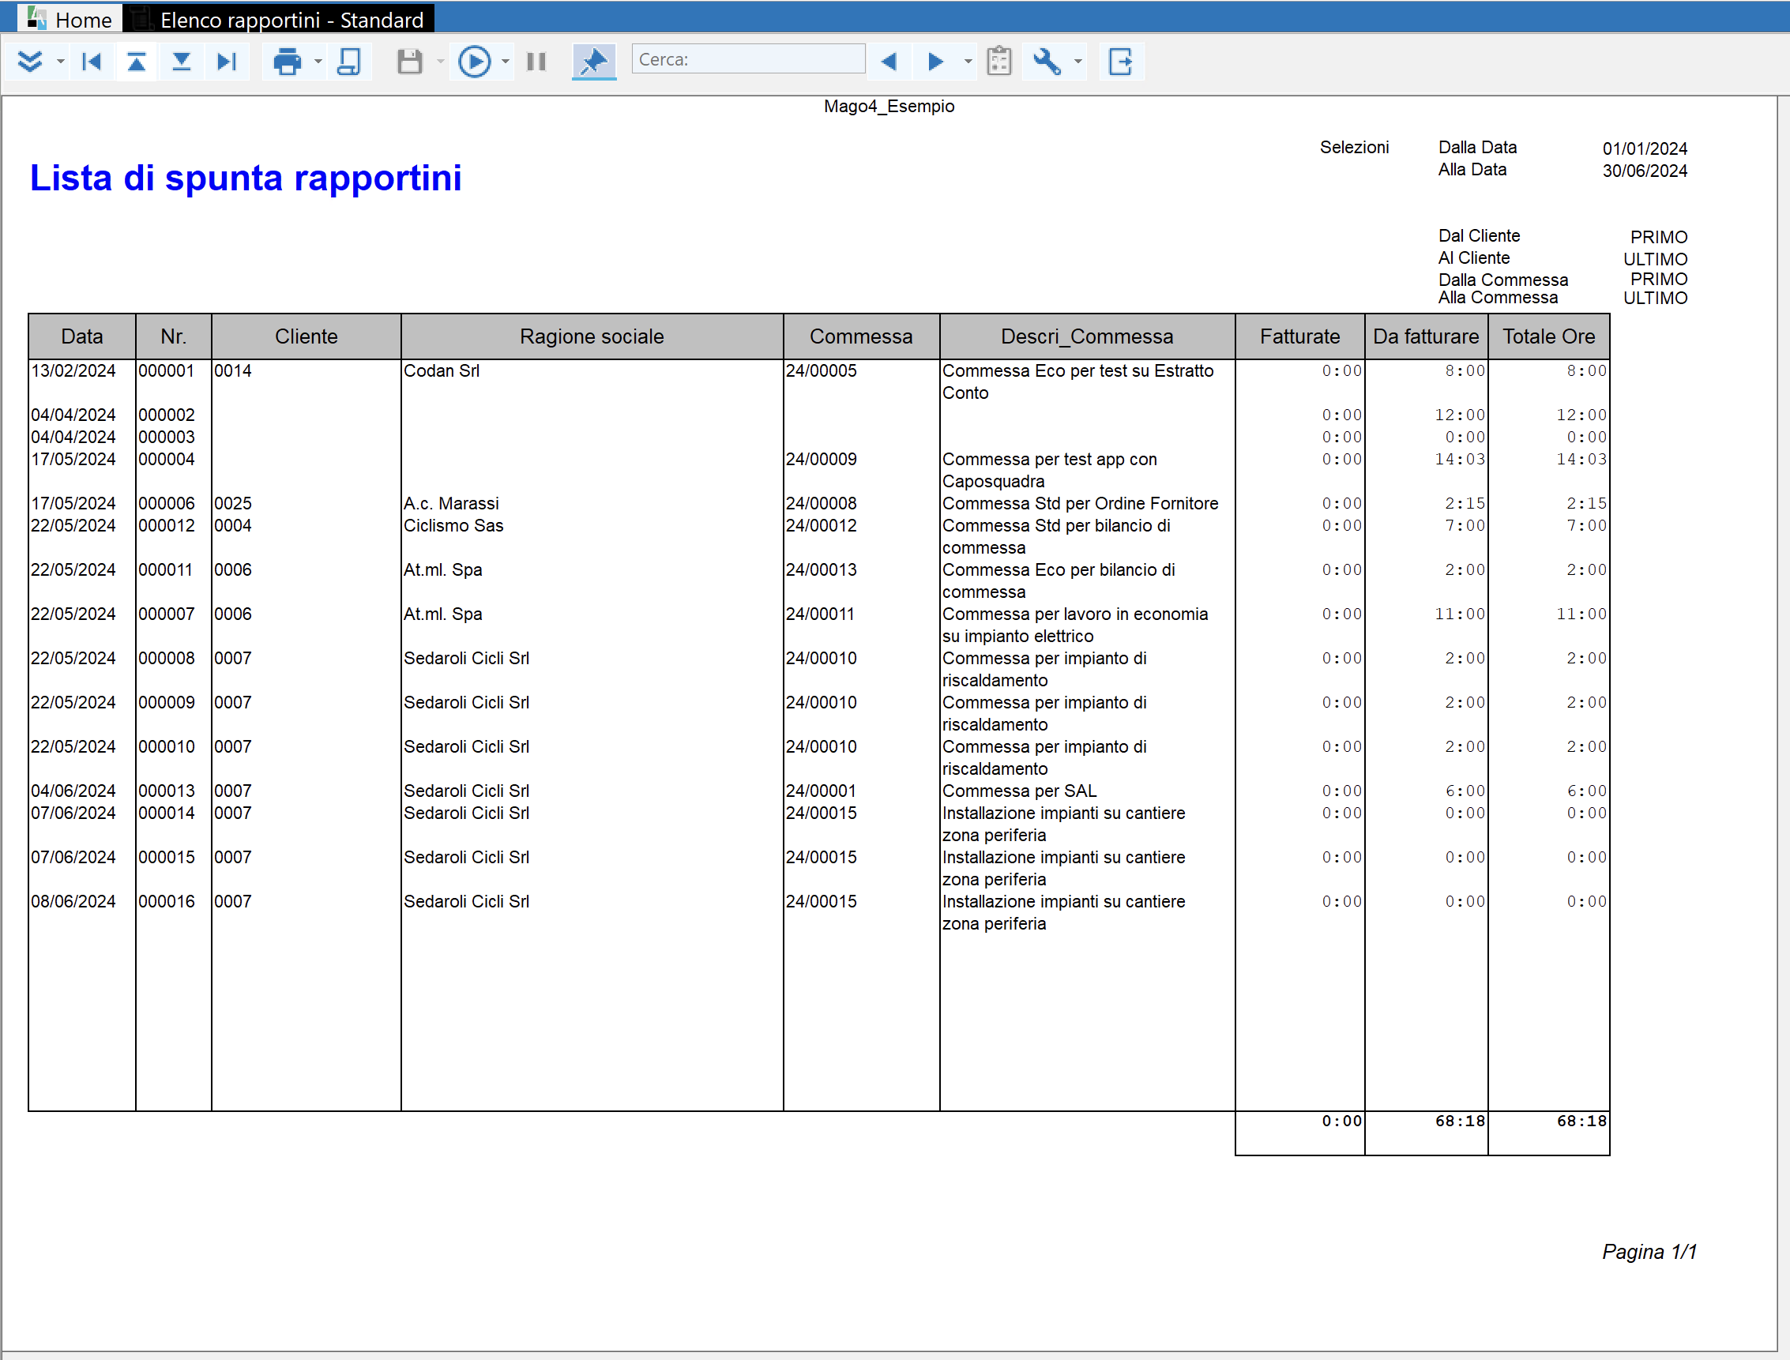Click the Mago4_Esempio company label
Image resolution: width=1790 pixels, height=1360 pixels.
(x=889, y=107)
